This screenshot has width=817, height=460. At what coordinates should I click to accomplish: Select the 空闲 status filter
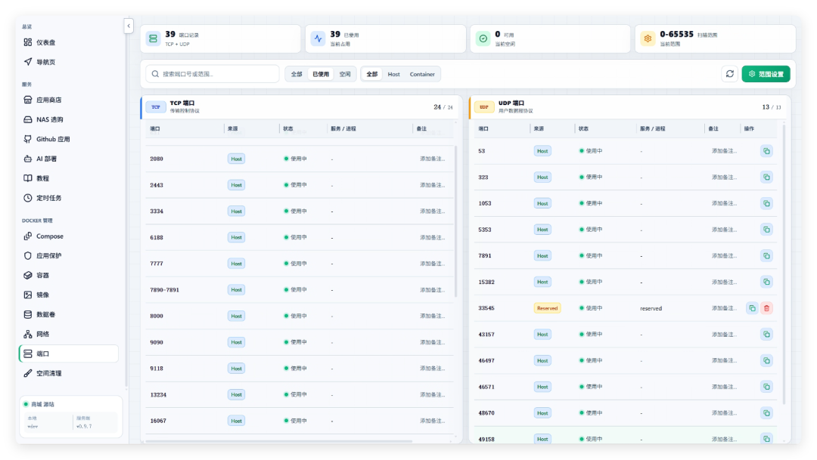point(345,75)
